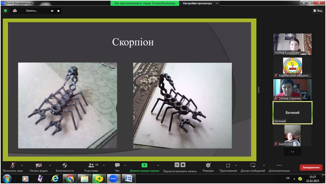
Task: Click the panel divider handle beside thumbnails
Action: click(x=258, y=90)
